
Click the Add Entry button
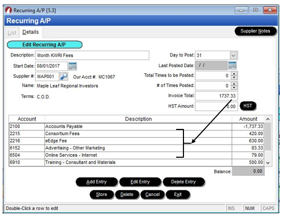click(x=96, y=182)
